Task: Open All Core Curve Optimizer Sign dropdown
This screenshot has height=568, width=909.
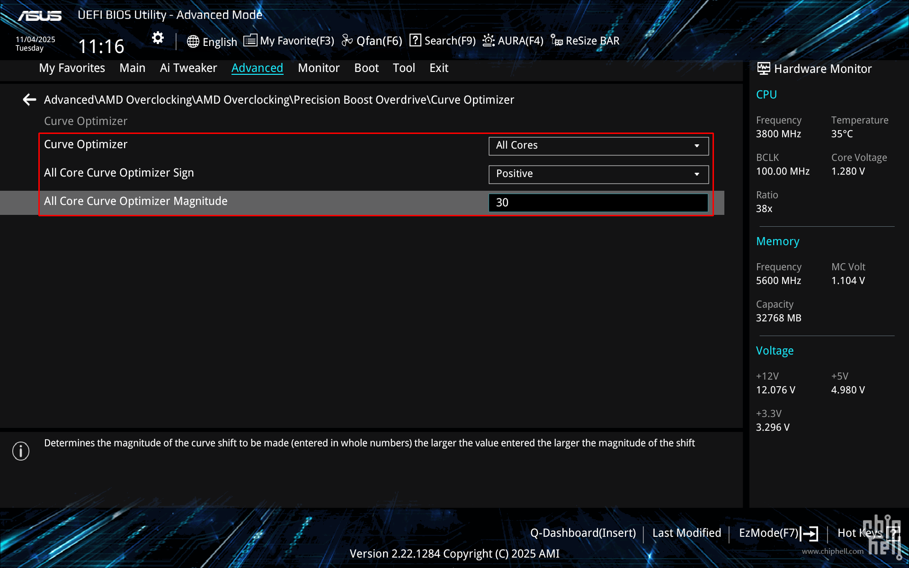Action: 598,174
